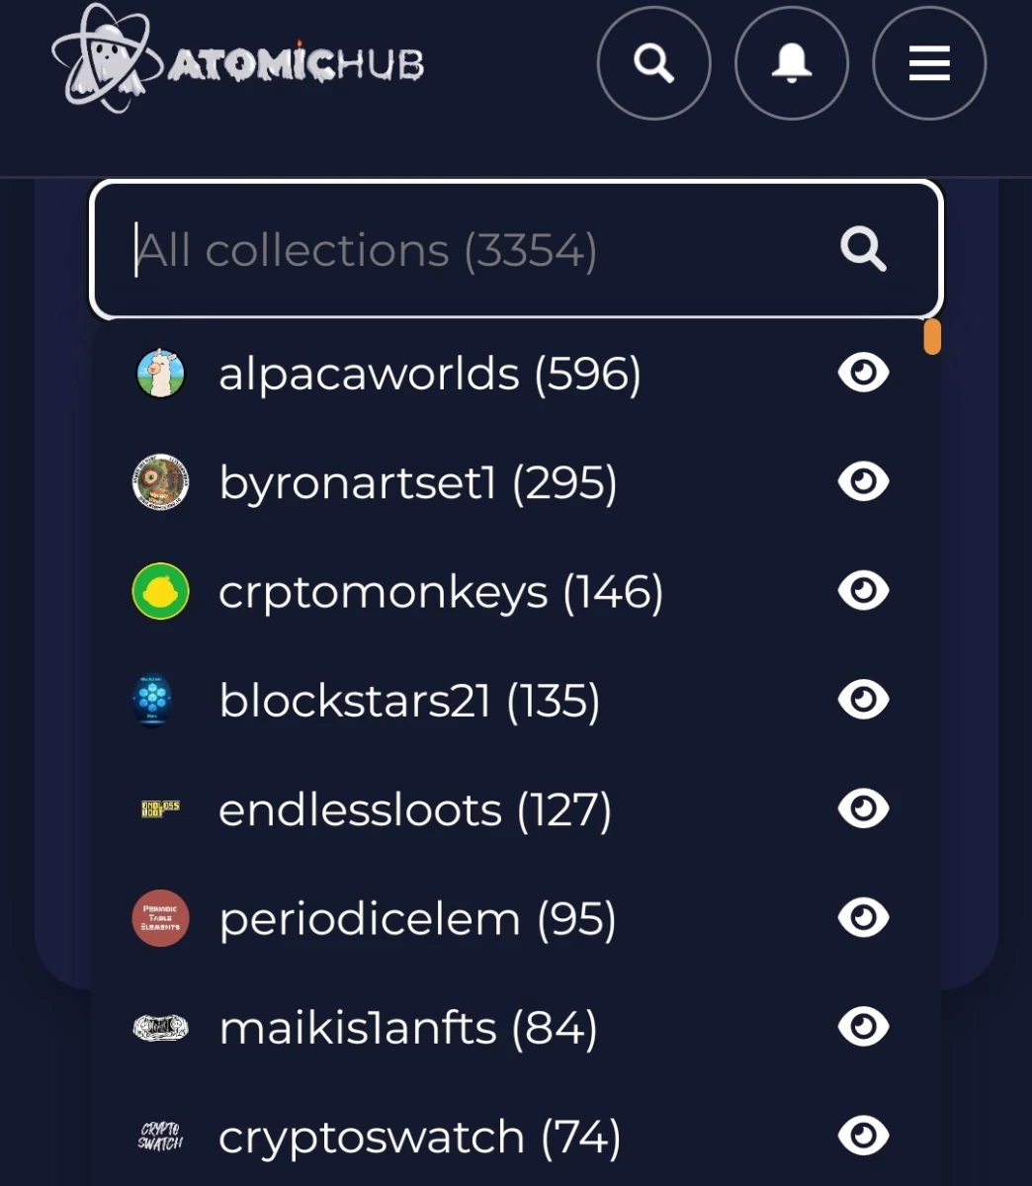
Task: Open the hamburger menu icon
Action: pyautogui.click(x=929, y=63)
